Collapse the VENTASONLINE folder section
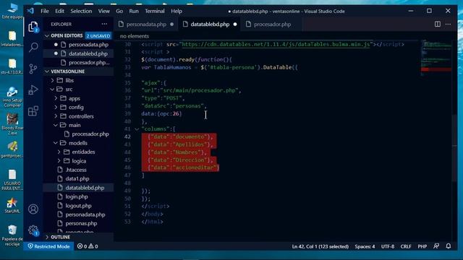Viewport: 463px width, 260px height. point(47,71)
